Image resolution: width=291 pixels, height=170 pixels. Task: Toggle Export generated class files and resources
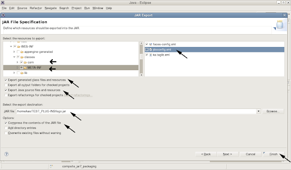6,80
